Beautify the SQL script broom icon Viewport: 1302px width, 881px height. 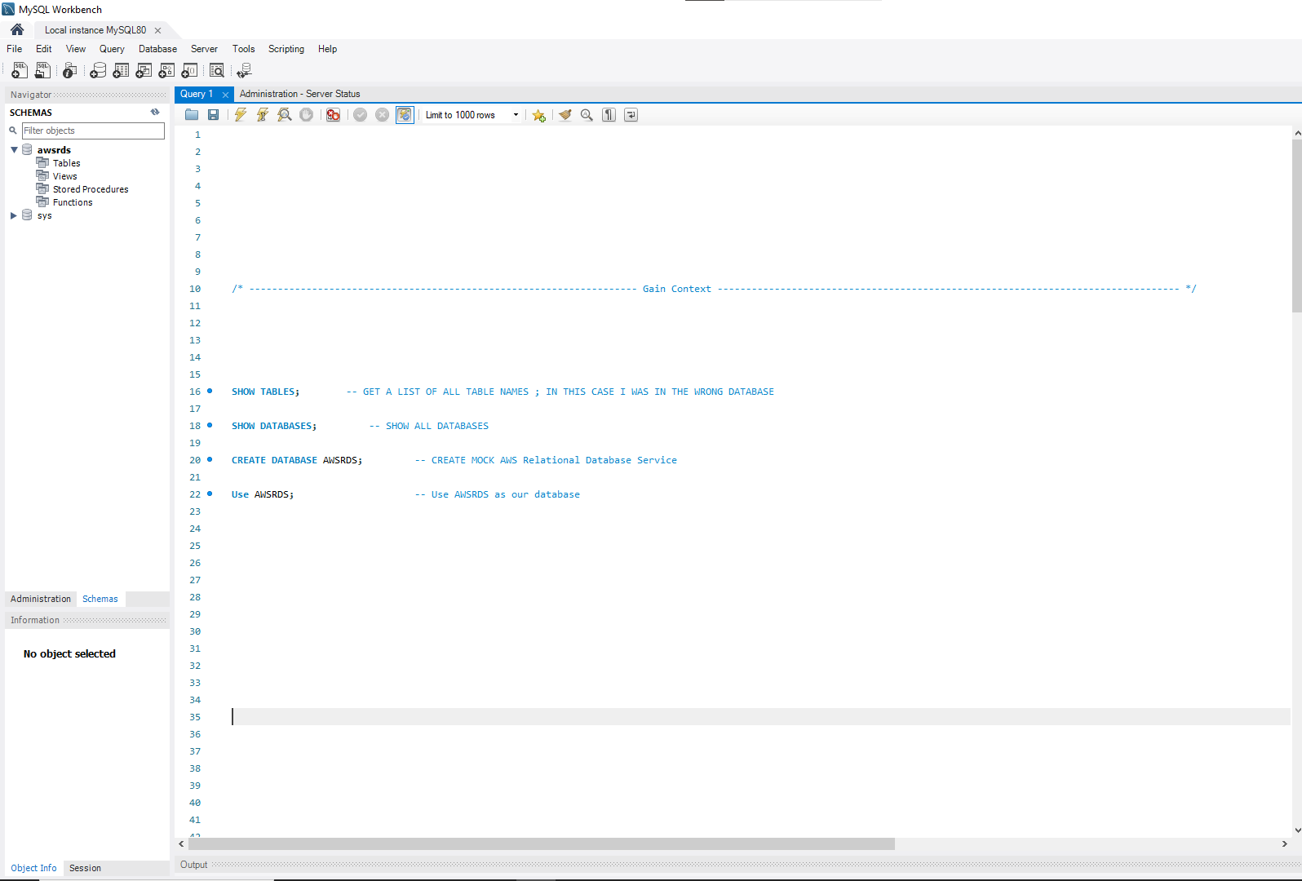coord(565,115)
